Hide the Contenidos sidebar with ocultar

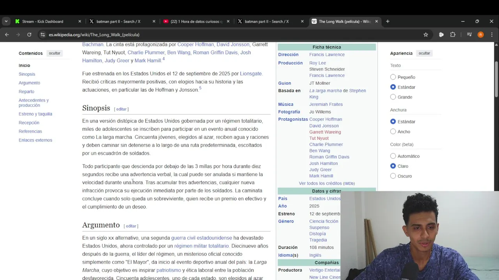point(55,53)
